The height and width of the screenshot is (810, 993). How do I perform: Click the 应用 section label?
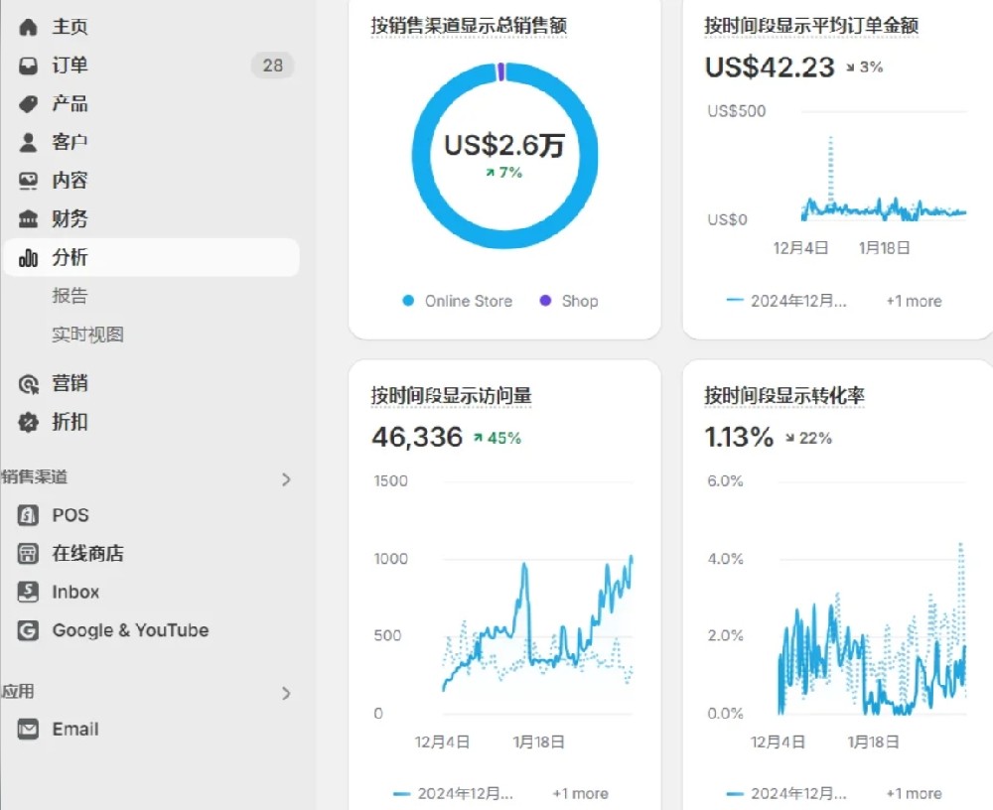pos(18,692)
